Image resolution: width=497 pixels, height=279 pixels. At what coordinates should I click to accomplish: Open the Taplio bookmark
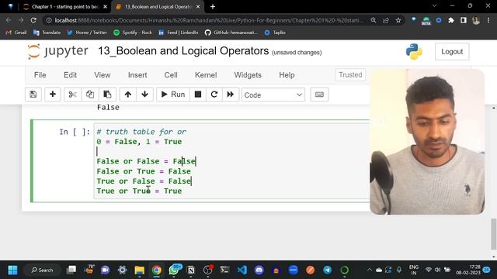[275, 33]
